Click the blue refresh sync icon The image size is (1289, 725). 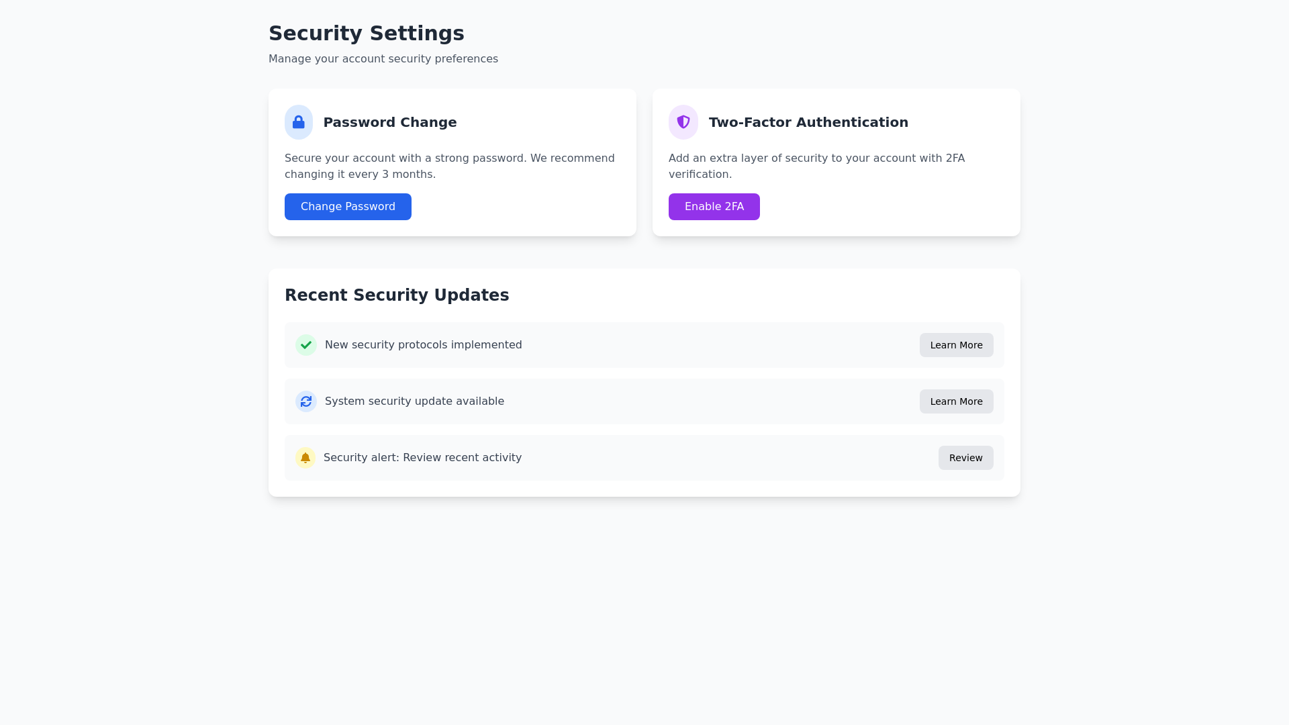click(306, 401)
